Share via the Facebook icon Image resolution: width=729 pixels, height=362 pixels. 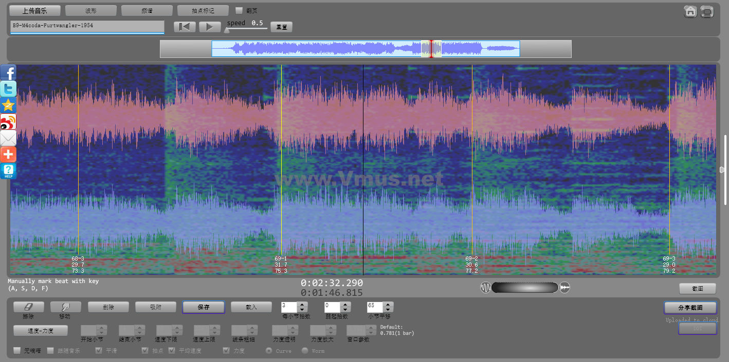(x=8, y=72)
